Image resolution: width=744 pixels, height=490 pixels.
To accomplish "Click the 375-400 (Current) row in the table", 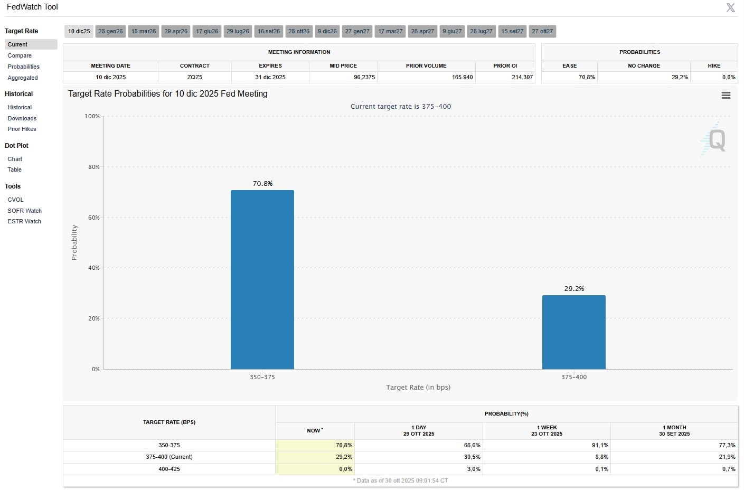I will coord(169,457).
